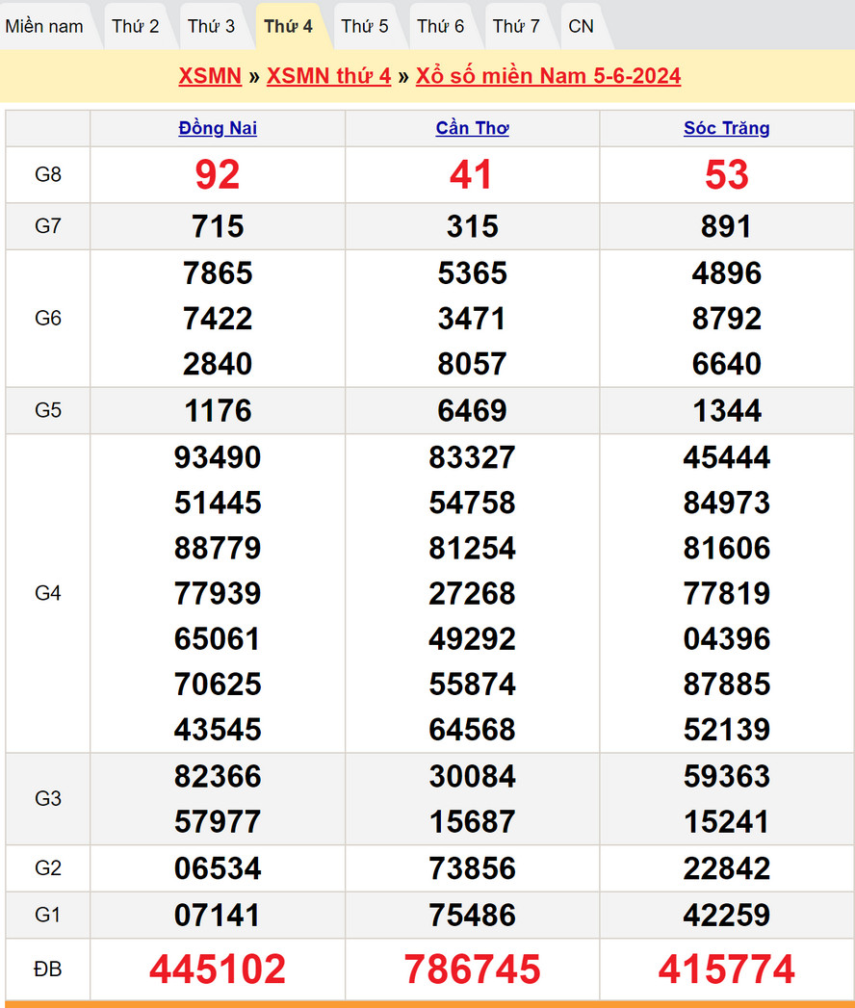Open the Miền nam tab
This screenshot has width=855, height=1008.
pyautogui.click(x=44, y=26)
